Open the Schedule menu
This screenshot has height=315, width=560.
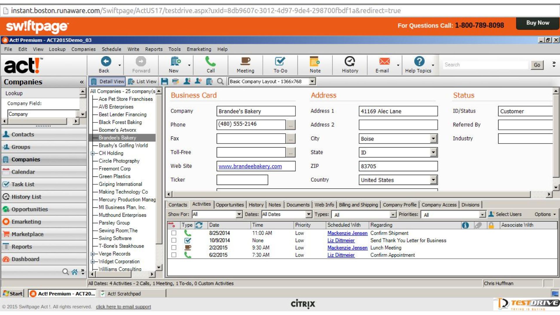[111, 49]
